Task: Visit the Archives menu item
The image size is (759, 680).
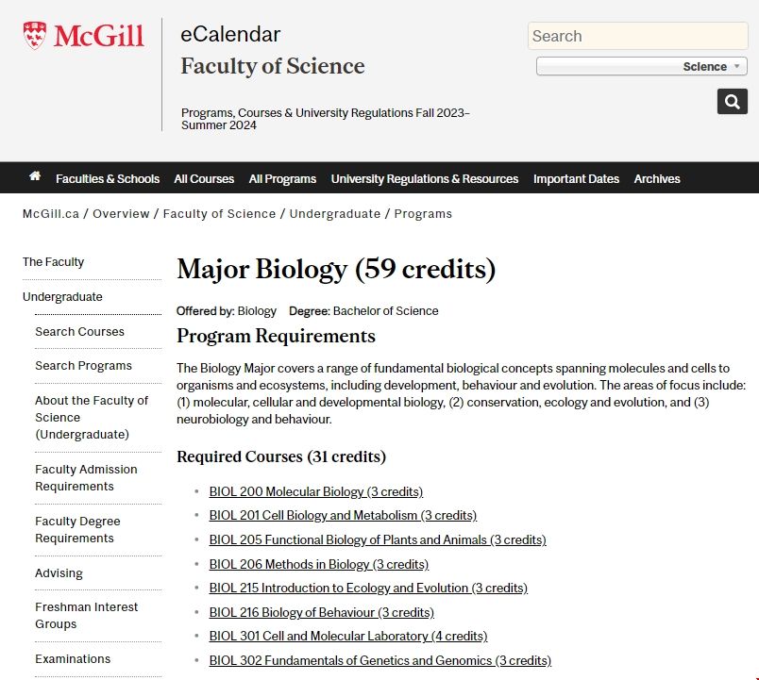Action: point(657,179)
